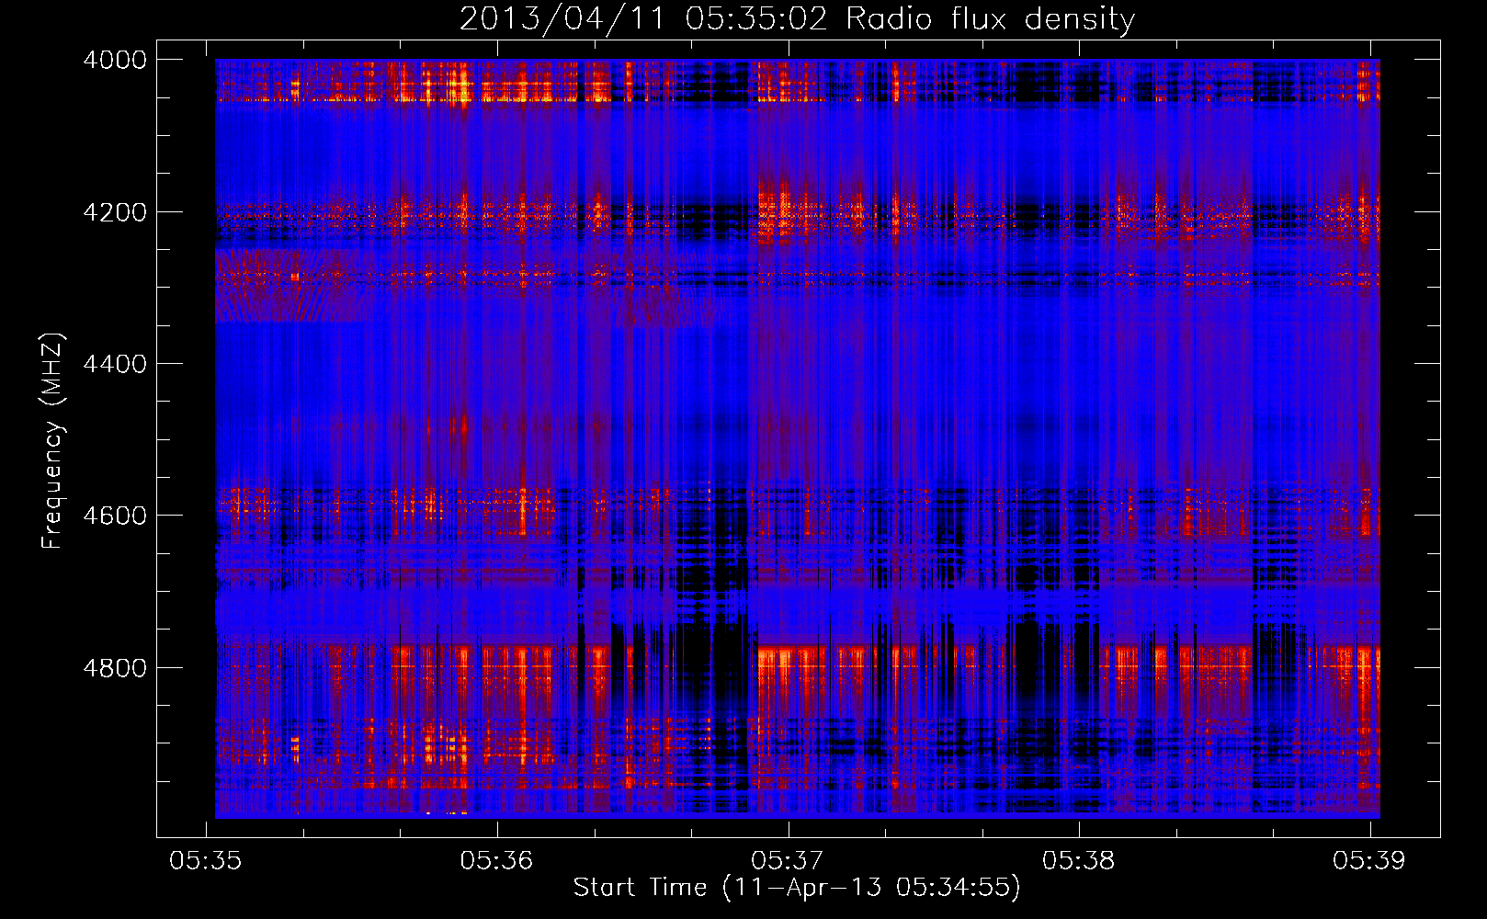Click the 05:36 time axis label
This screenshot has height=919, width=1487.
click(496, 860)
